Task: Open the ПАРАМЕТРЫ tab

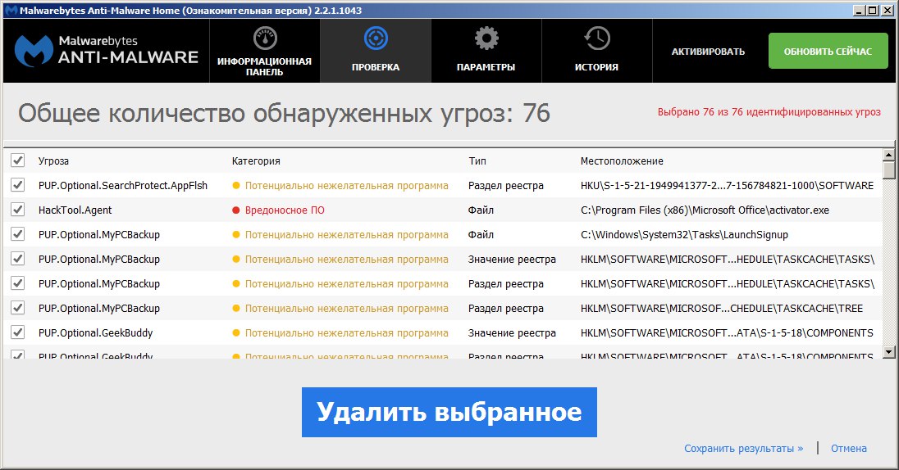Action: pos(486,51)
